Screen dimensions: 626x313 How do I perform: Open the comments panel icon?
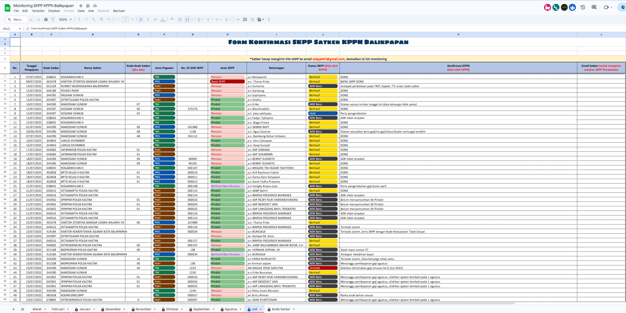click(594, 7)
